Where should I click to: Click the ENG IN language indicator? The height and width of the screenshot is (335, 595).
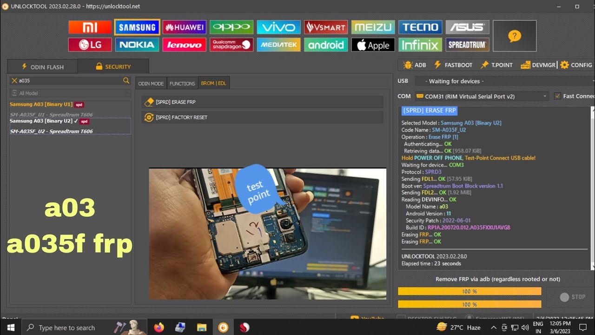pyautogui.click(x=538, y=328)
